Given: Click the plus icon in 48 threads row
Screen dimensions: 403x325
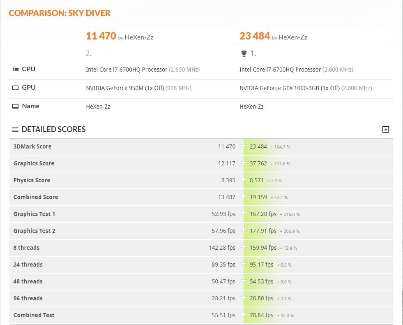Looking at the screenshot, I should coord(243,281).
